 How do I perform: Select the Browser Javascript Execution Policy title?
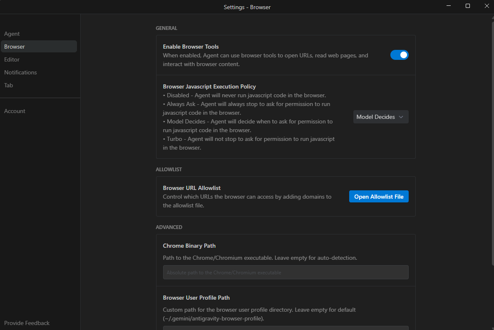click(x=209, y=86)
